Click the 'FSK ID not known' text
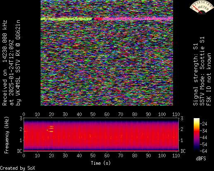Screen dimensions: 214x171 pyautogui.click(x=209, y=79)
